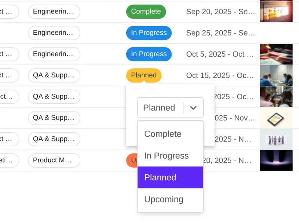Viewport: 299px width, 224px height.
Task: Click the purple highlighted Planned option
Action: [x=160, y=177]
